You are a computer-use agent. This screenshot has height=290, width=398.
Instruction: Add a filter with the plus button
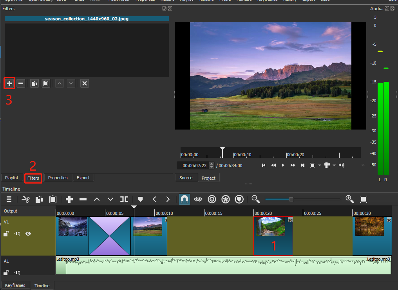coord(9,83)
